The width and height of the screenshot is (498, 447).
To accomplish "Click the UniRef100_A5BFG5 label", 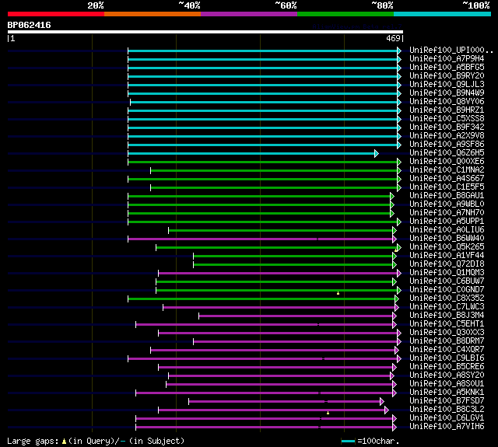I will (447, 68).
